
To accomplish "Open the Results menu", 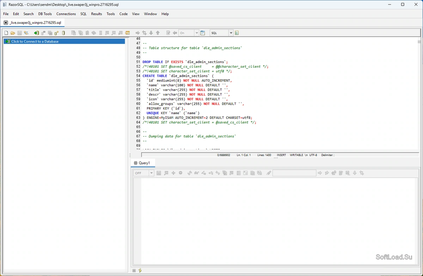I will coord(97,14).
